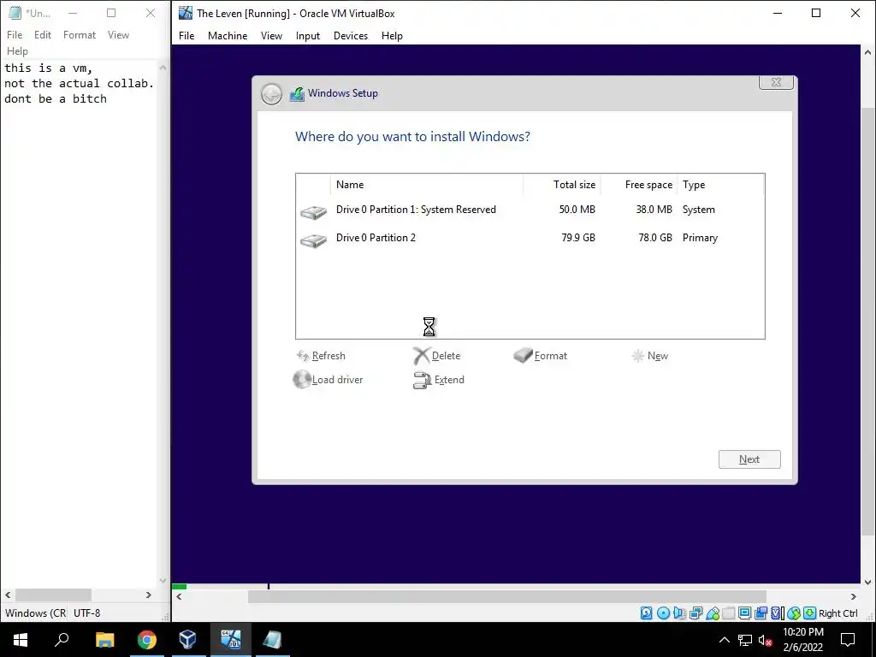The height and width of the screenshot is (657, 876).
Task: Click the Load driver link
Action: (x=337, y=380)
